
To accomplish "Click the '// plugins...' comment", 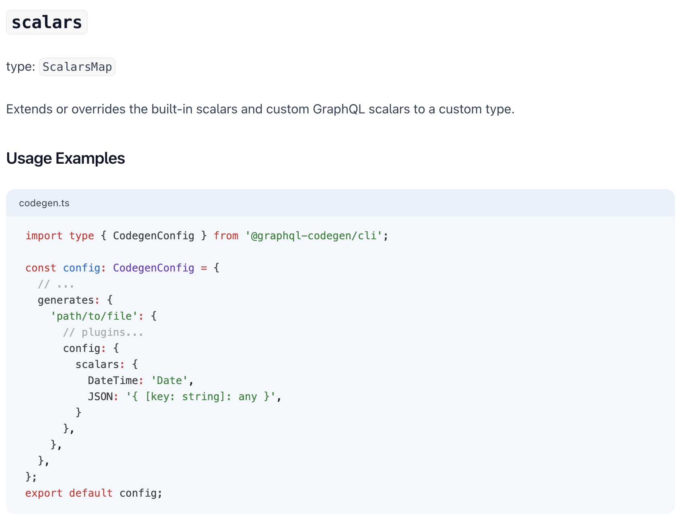I will point(103,332).
